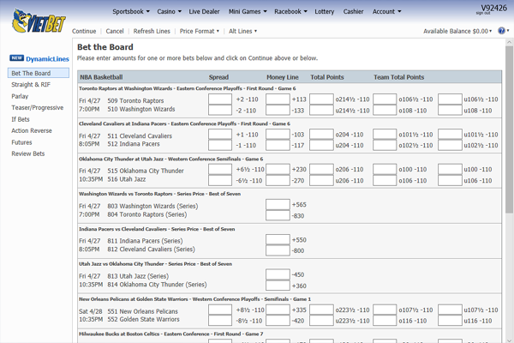Image resolution: width=514 pixels, height=343 pixels.
Task: Click the Washington u108 team total field
Action: point(450,110)
